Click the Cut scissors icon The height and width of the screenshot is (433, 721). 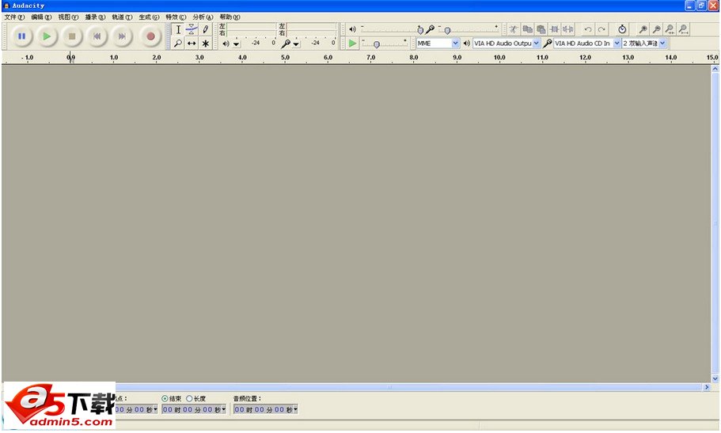pyautogui.click(x=514, y=29)
